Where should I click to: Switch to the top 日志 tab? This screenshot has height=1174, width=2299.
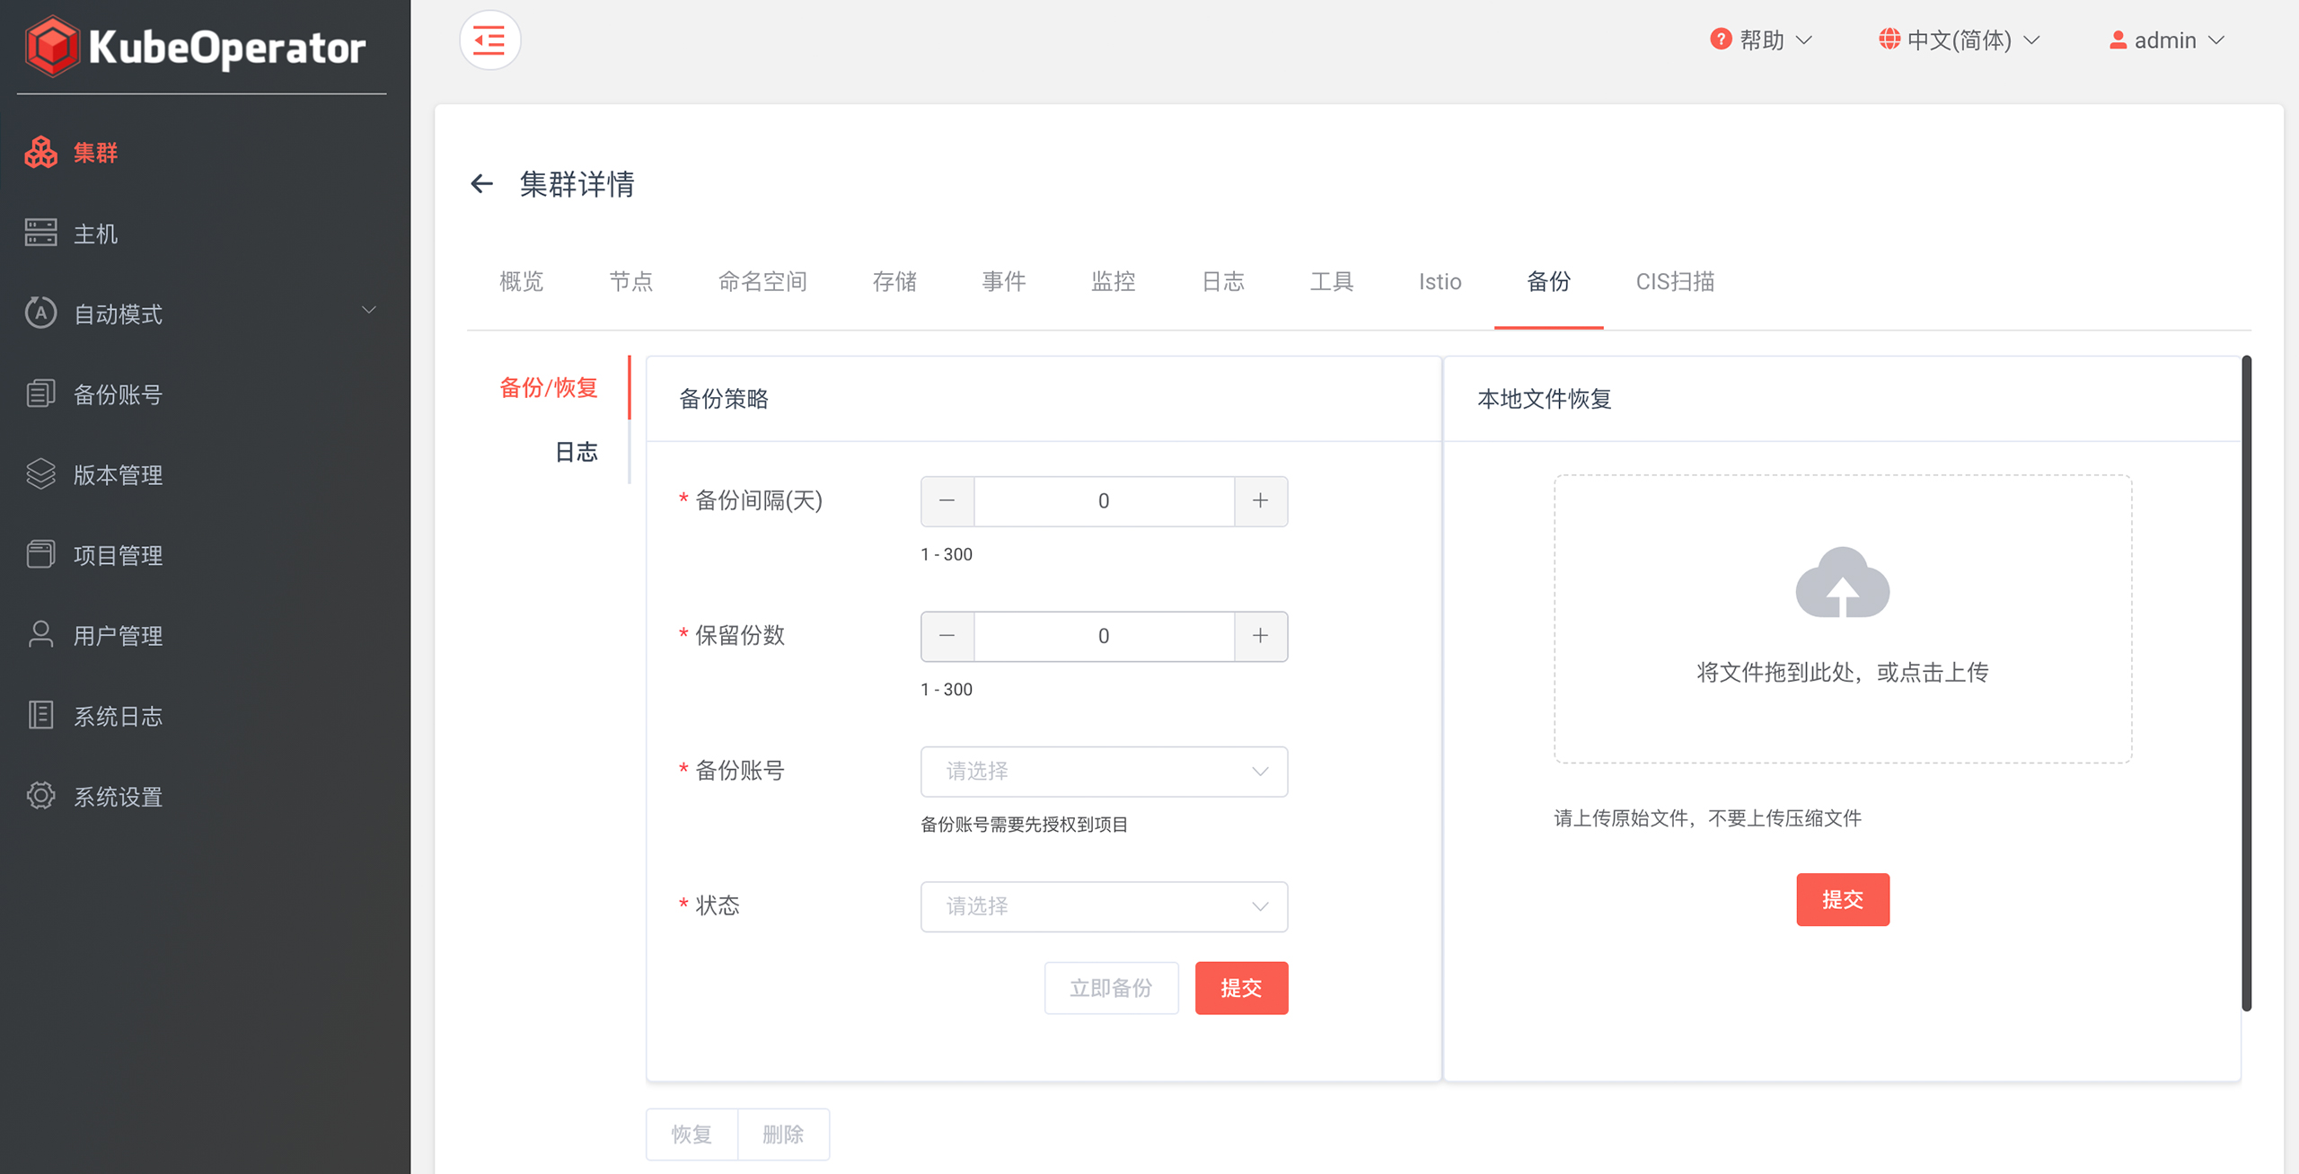1223,282
